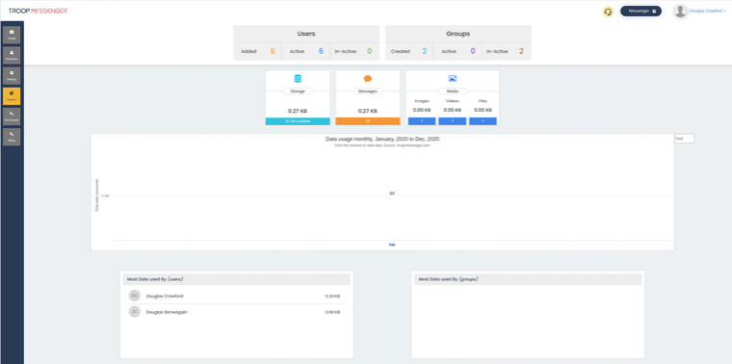The height and width of the screenshot is (364, 732).
Task: Click the Feb column label in chart
Action: [392, 245]
